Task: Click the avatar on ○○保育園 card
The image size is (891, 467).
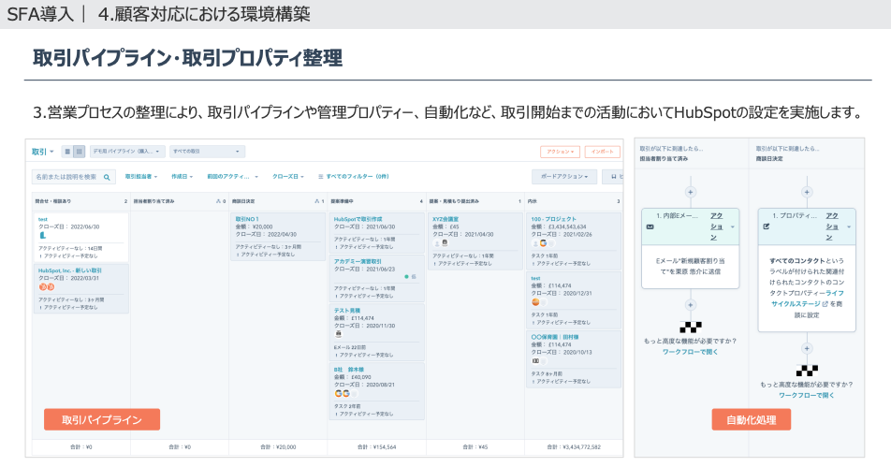Action: [535, 360]
